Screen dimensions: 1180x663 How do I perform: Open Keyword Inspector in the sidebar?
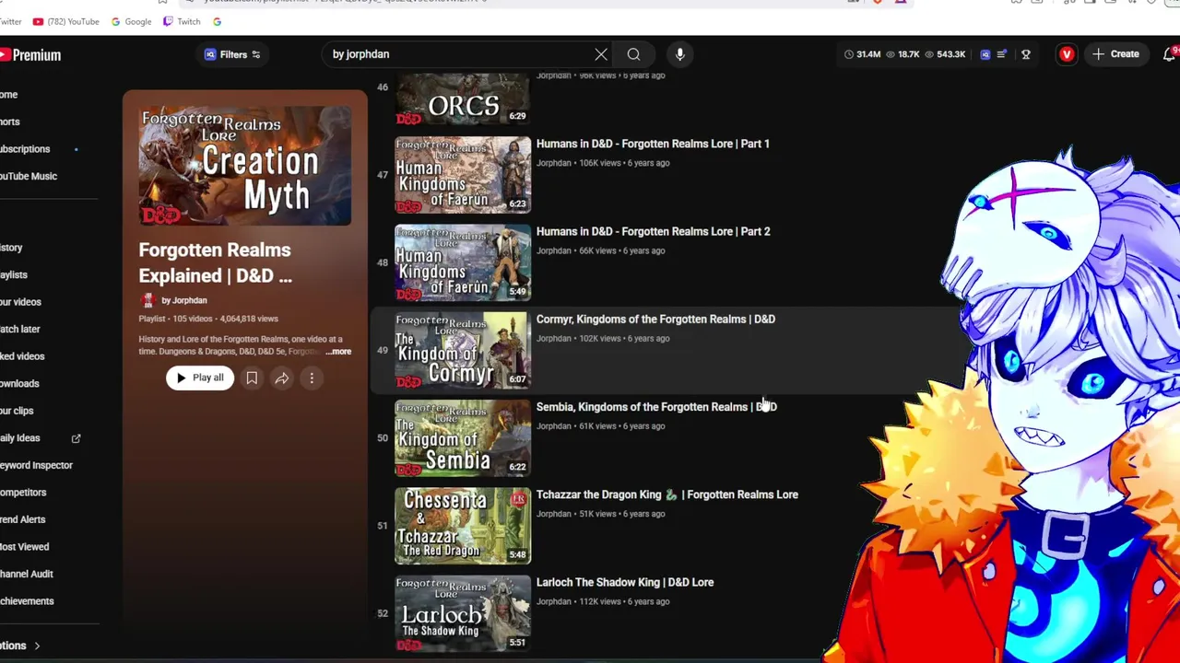click(36, 465)
